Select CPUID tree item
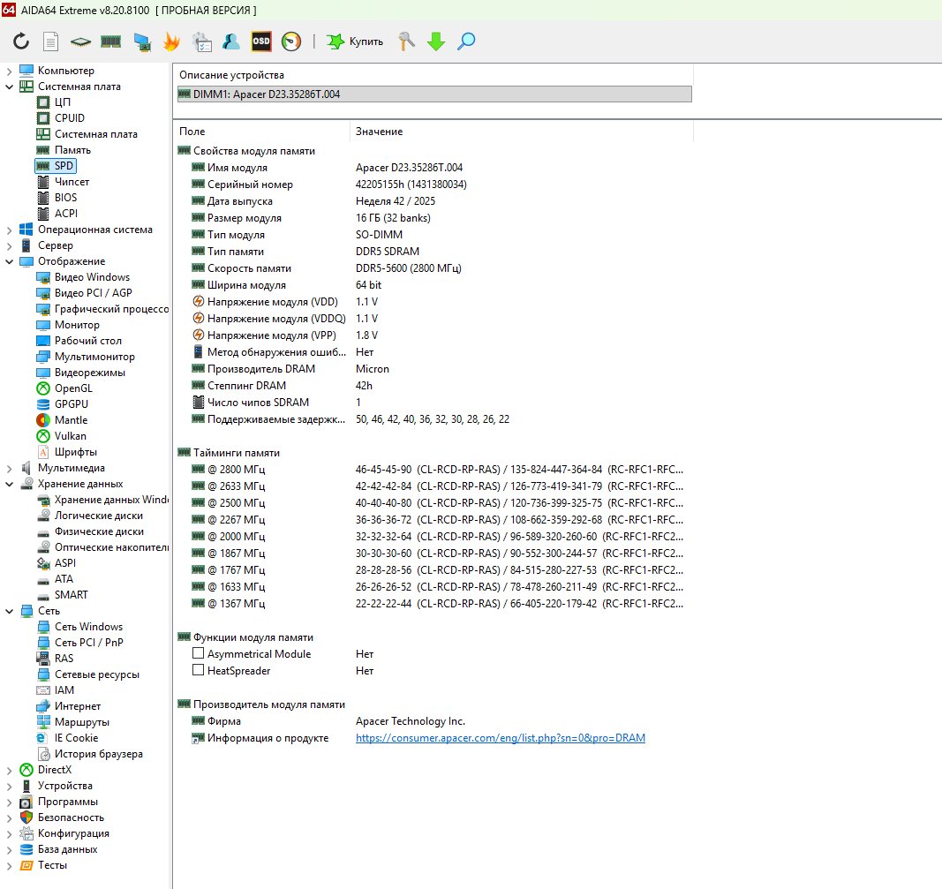Screen dimensions: 942x889 click(69, 118)
